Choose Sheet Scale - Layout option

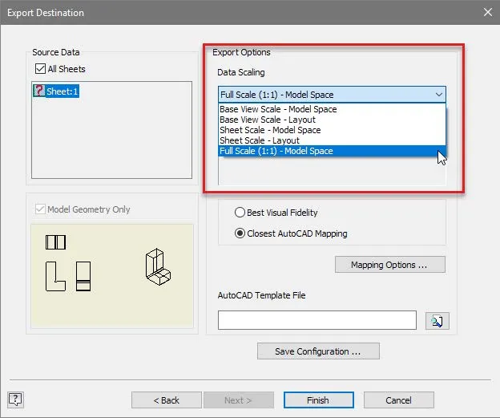tap(332, 140)
